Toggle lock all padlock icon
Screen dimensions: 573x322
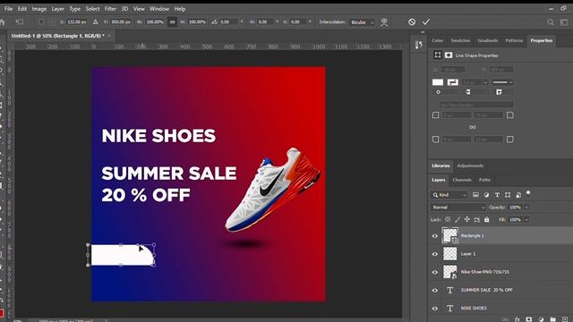[487, 219]
